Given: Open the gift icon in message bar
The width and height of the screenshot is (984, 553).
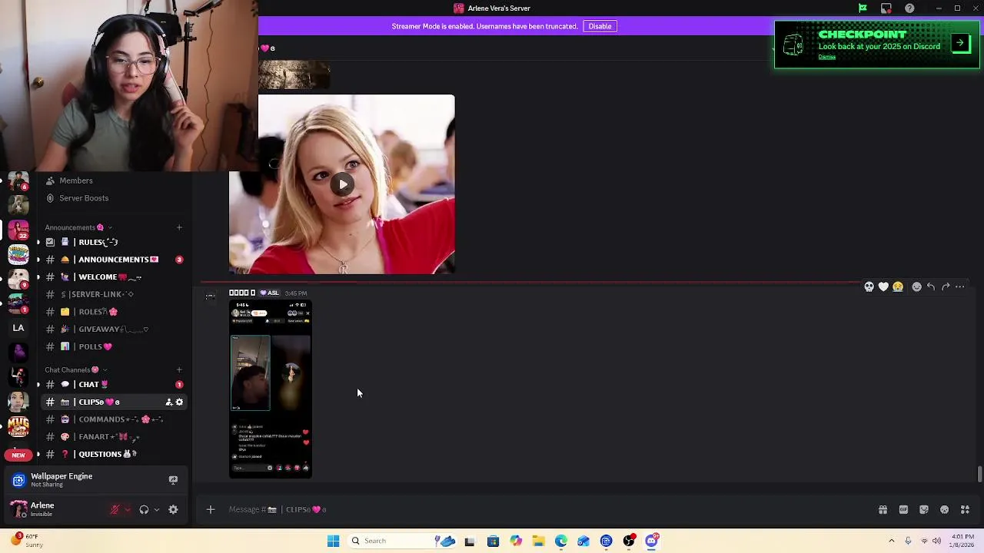Looking at the screenshot, I should (x=883, y=509).
